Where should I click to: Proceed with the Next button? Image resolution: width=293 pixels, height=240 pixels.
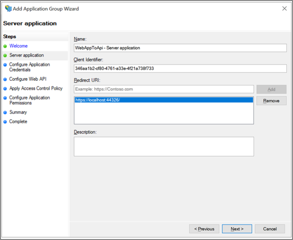coord(237,229)
